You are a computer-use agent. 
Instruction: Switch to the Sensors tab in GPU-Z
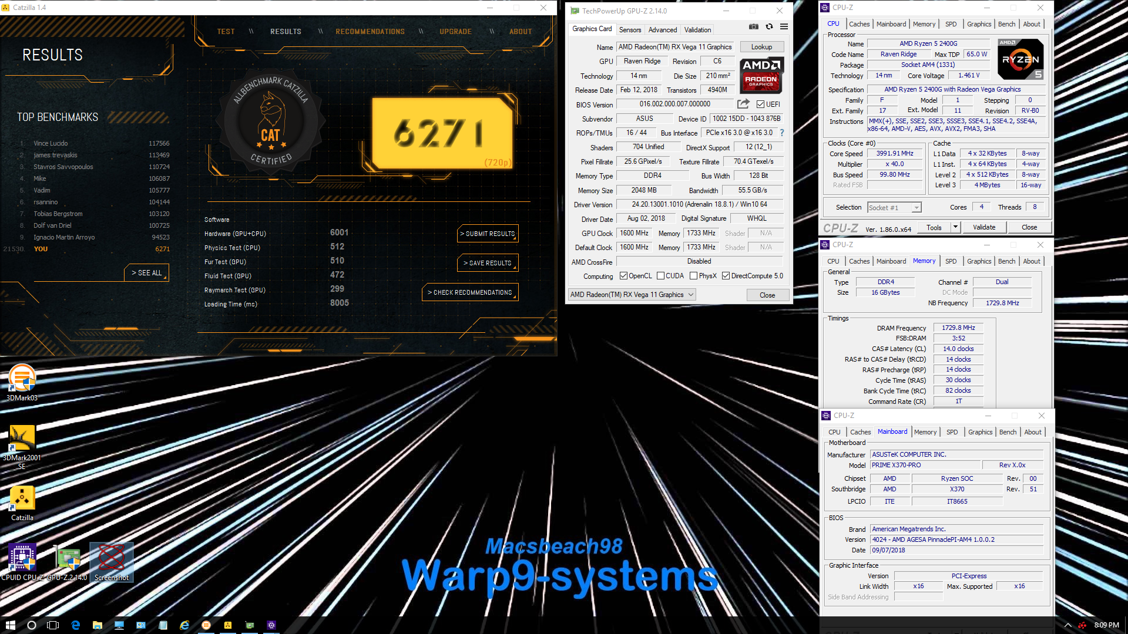coord(630,30)
